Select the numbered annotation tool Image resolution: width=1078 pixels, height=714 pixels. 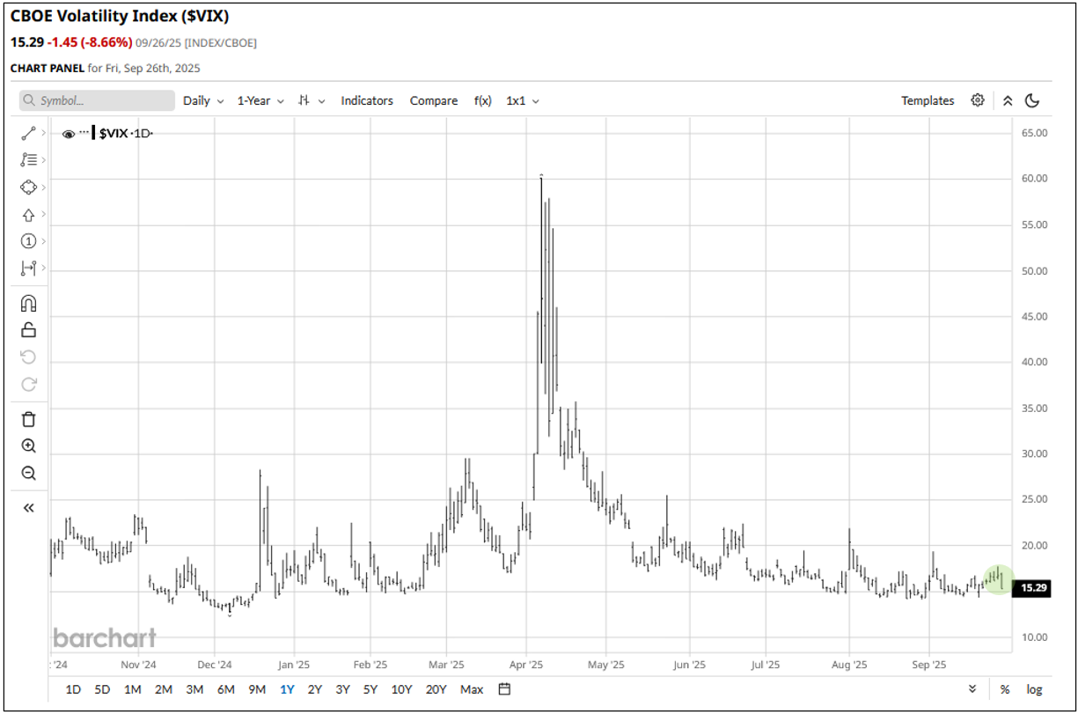[x=27, y=241]
